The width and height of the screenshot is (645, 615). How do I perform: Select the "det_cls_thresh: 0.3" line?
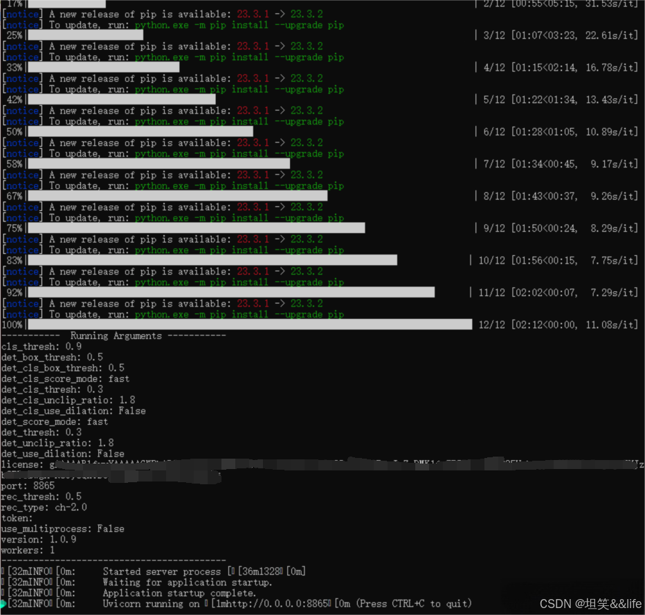pos(52,389)
